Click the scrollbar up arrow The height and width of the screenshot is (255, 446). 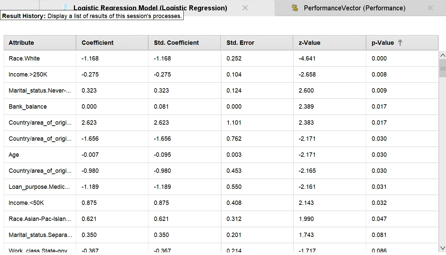coord(443,55)
